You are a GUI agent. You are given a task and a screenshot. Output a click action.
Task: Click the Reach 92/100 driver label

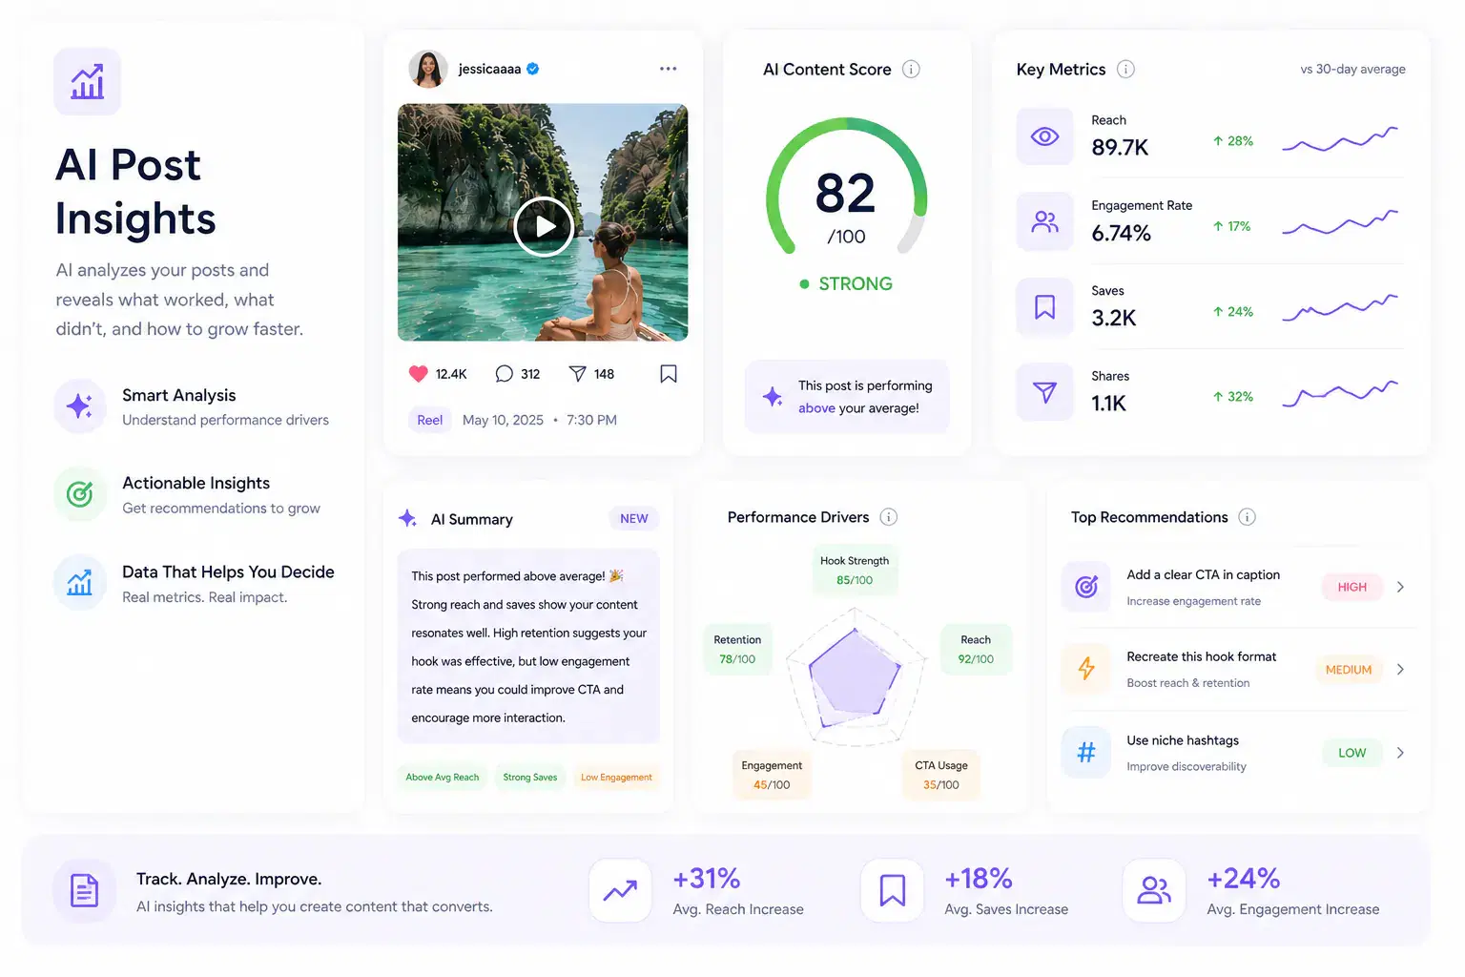click(x=976, y=650)
